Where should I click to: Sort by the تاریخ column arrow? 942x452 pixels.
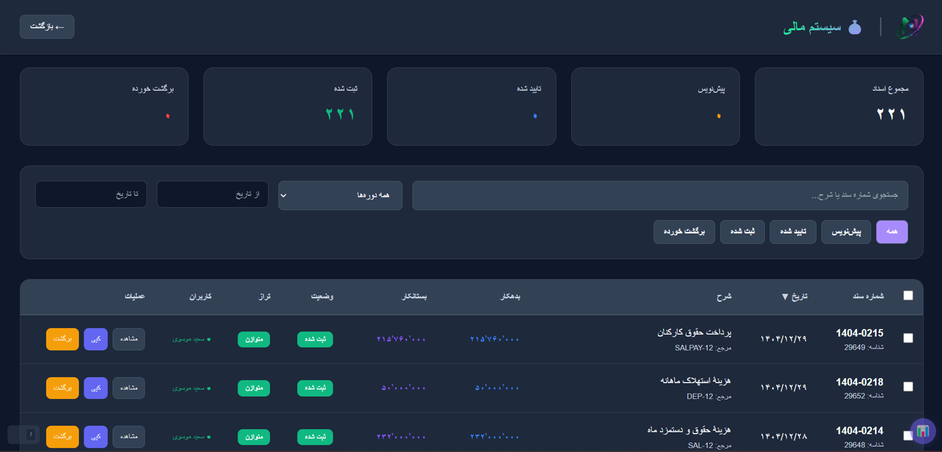point(785,297)
